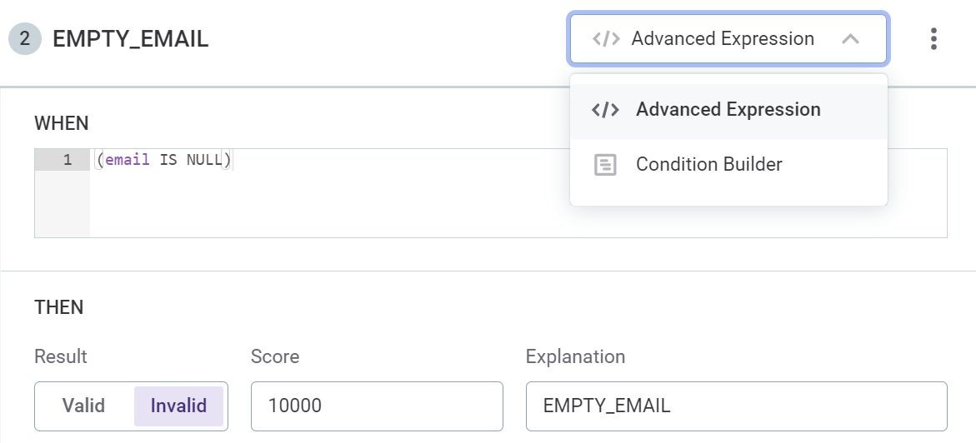Select Advanced Expression menu option
The image size is (976, 443).
tap(728, 110)
